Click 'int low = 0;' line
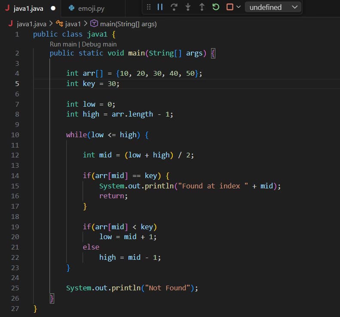Viewport: 340px width, 317px height. coord(91,105)
